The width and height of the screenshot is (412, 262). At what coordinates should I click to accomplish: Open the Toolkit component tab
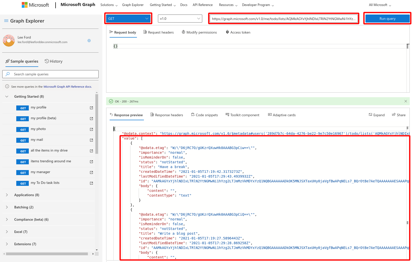coord(243,115)
